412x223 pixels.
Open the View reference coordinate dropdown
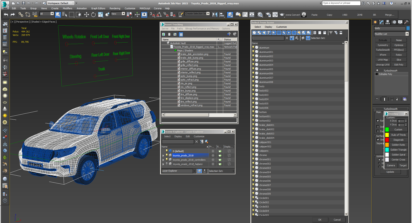coord(118,14)
